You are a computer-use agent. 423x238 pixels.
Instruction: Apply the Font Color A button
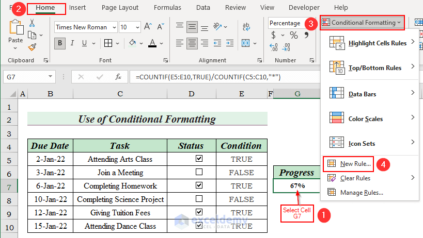click(x=152, y=43)
